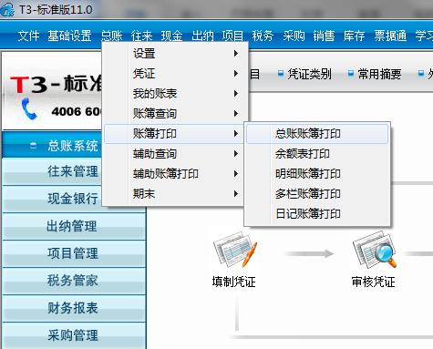This screenshot has height=349, width=433.
Task: Expand the 我的账表 submenu arrow
Action: tap(236, 94)
